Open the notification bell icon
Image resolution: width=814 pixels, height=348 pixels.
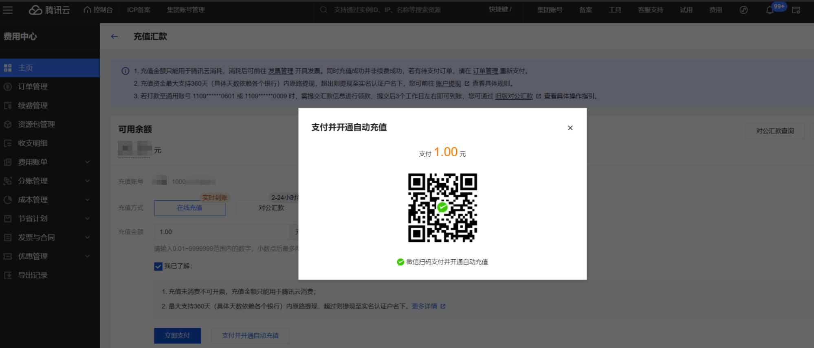coord(769,10)
